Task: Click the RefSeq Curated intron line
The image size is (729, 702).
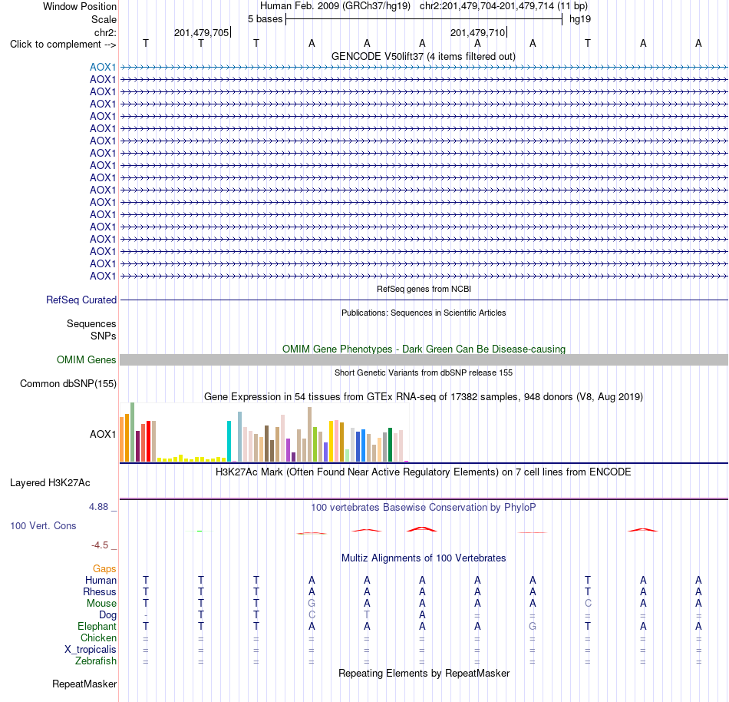Action: click(424, 300)
